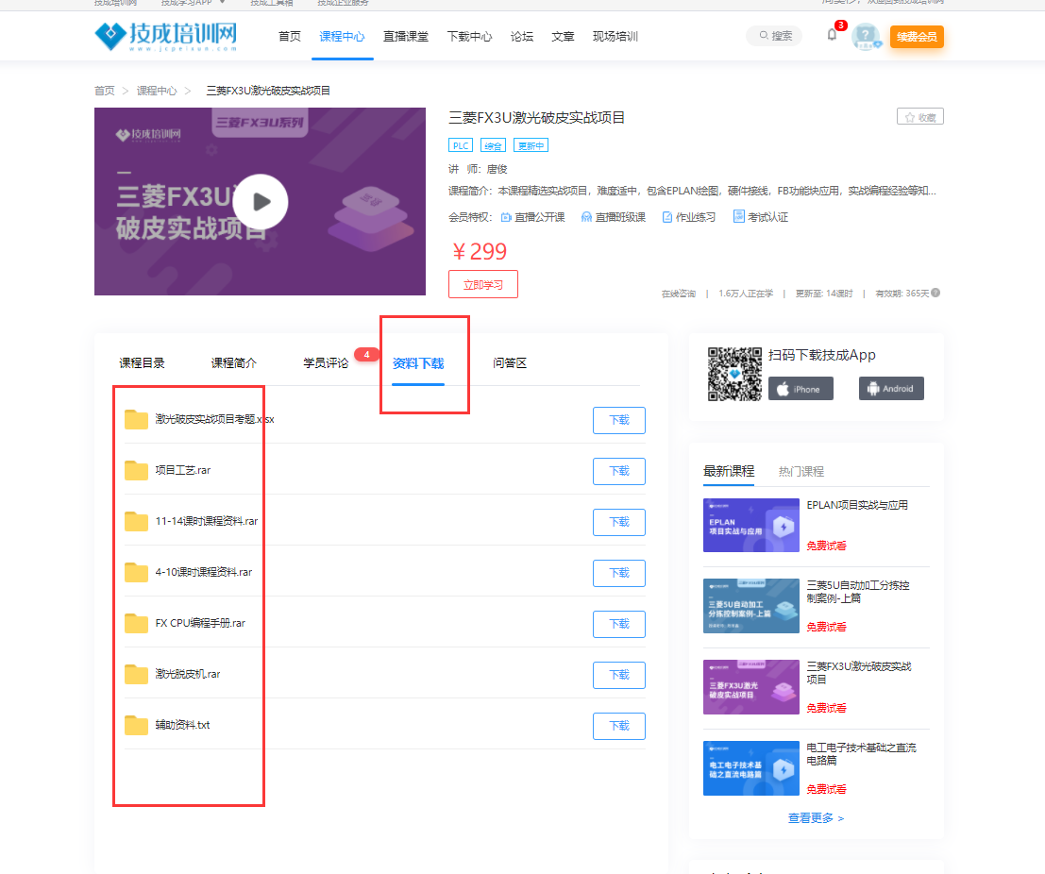Open 课程中心 in the top navigation
This screenshot has height=874, width=1045.
pos(342,37)
